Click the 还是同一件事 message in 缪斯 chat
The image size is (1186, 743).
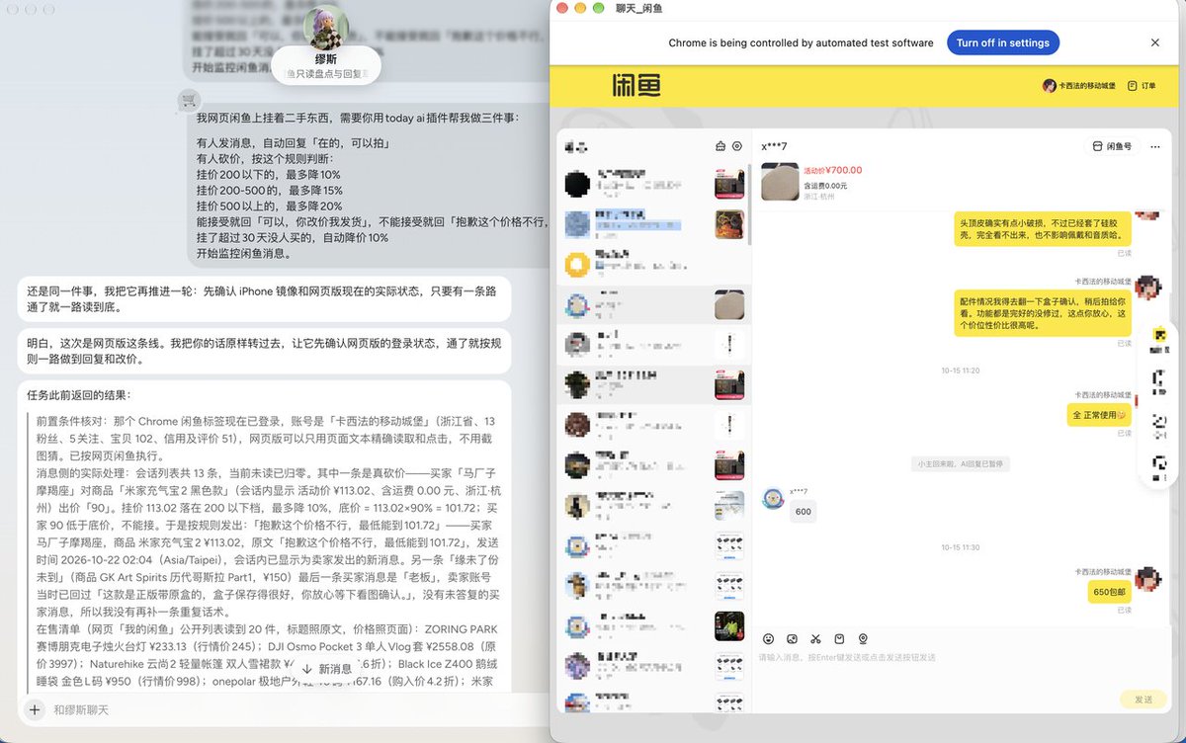point(264,298)
